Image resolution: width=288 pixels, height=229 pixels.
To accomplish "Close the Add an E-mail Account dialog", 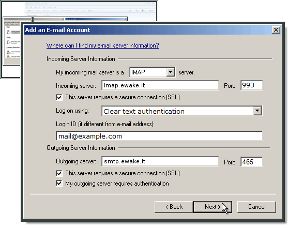I will point(276,30).
